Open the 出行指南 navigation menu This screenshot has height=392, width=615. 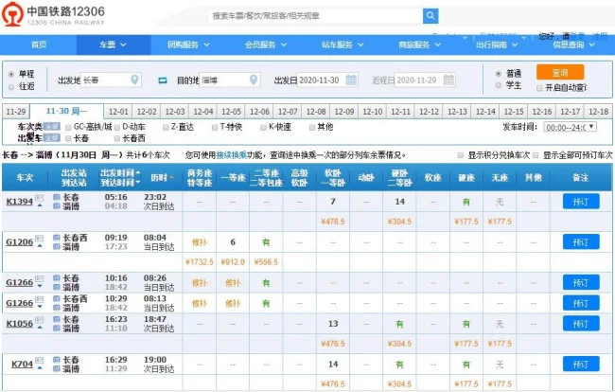click(x=497, y=45)
